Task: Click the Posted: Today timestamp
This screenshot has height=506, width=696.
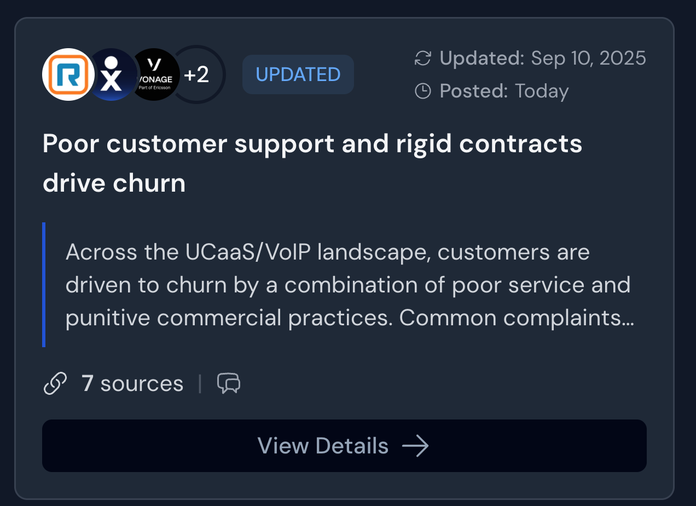Action: [503, 91]
